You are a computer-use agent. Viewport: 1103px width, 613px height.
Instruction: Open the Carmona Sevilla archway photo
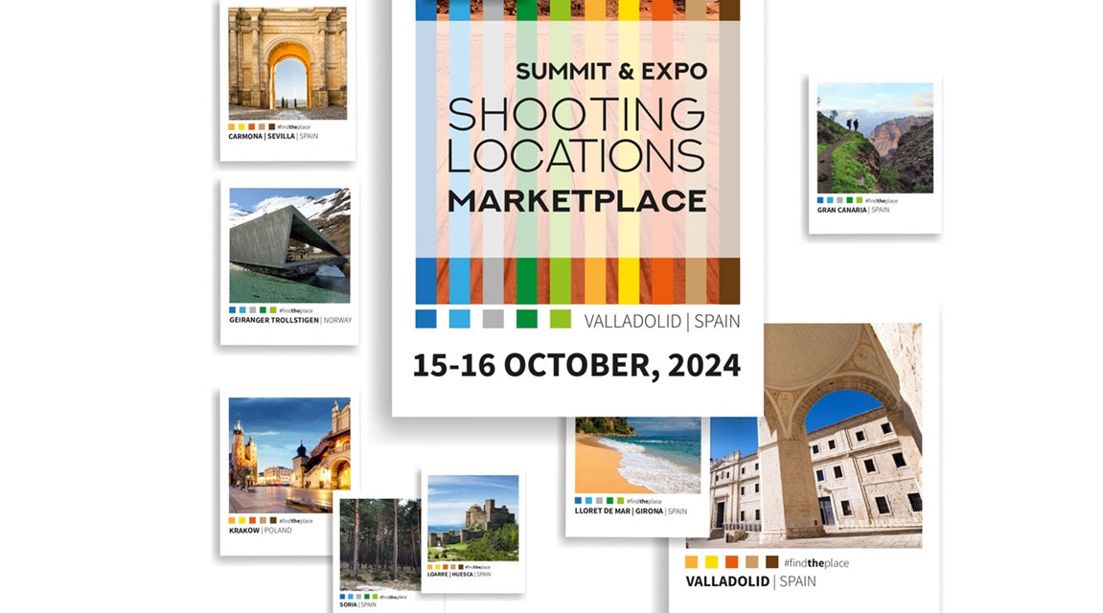pos(287,63)
